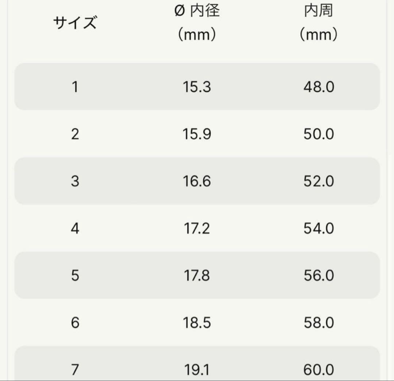Image resolution: width=394 pixels, height=381 pixels.
Task: Select the 52.0 circumference value
Action: point(318,181)
